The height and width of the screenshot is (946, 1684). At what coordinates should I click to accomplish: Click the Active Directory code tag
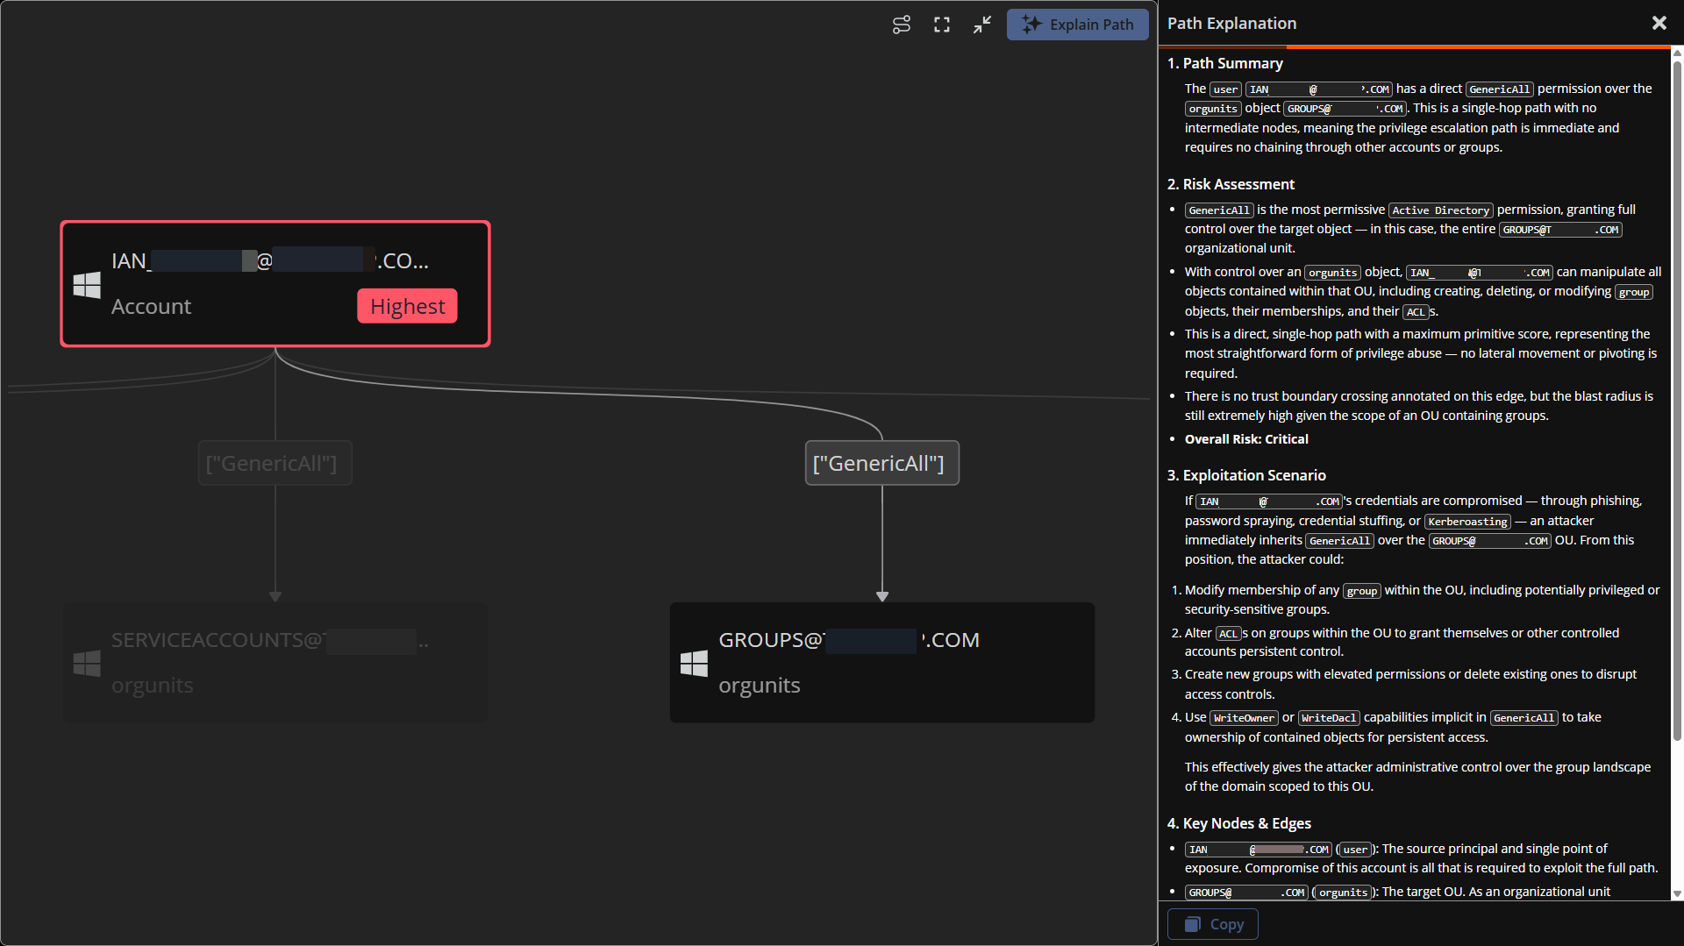pyautogui.click(x=1440, y=210)
